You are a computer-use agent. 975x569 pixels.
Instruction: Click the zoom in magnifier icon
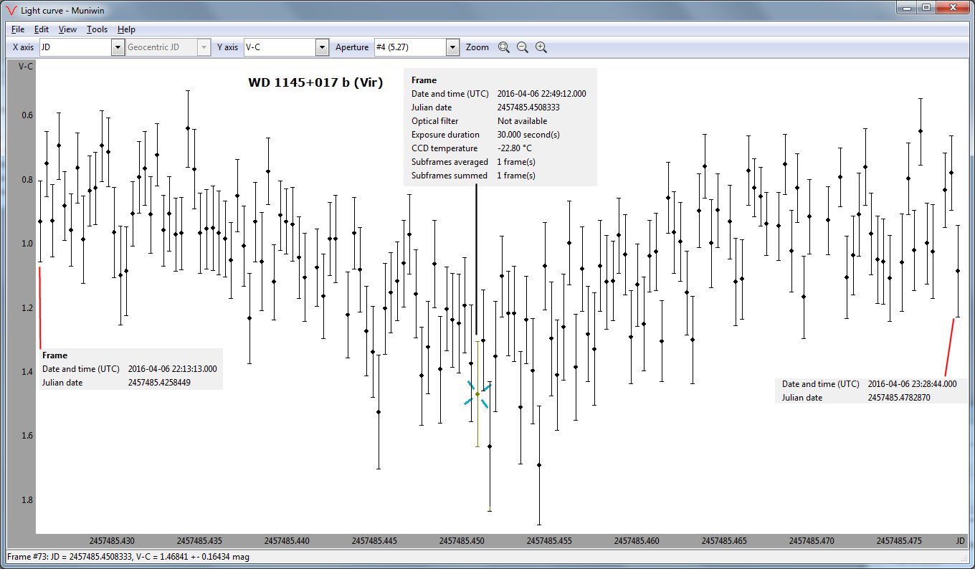pos(541,47)
